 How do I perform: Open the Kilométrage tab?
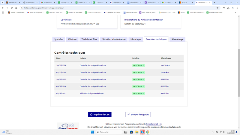(177, 39)
